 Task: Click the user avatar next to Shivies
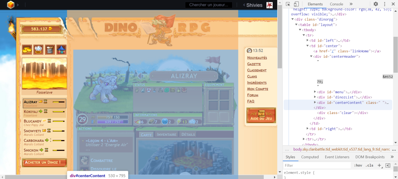click(x=269, y=5)
